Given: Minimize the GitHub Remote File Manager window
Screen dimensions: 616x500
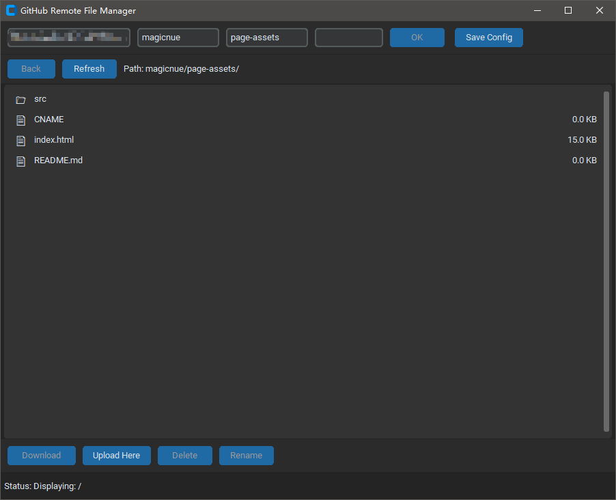Looking at the screenshot, I should (537, 10).
